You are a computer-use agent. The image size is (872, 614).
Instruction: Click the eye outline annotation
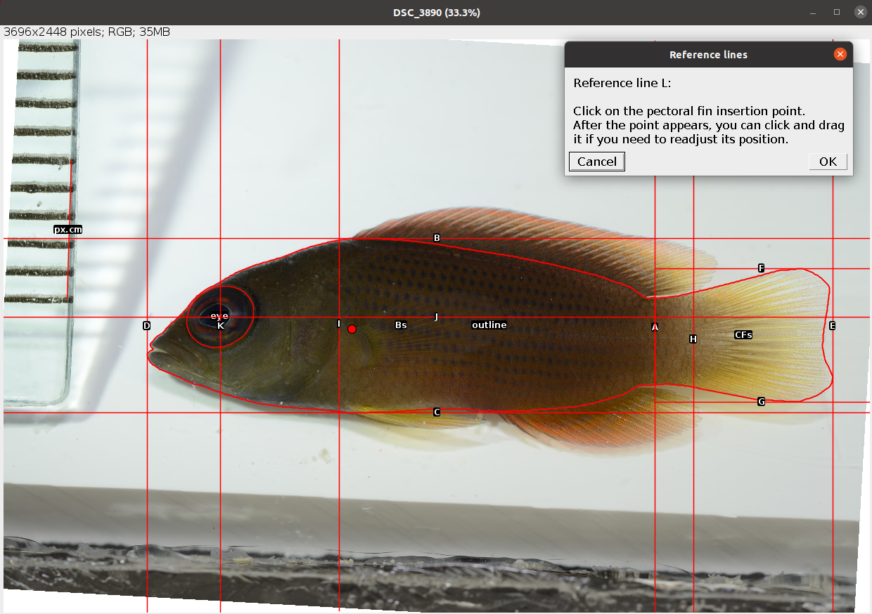(x=219, y=316)
